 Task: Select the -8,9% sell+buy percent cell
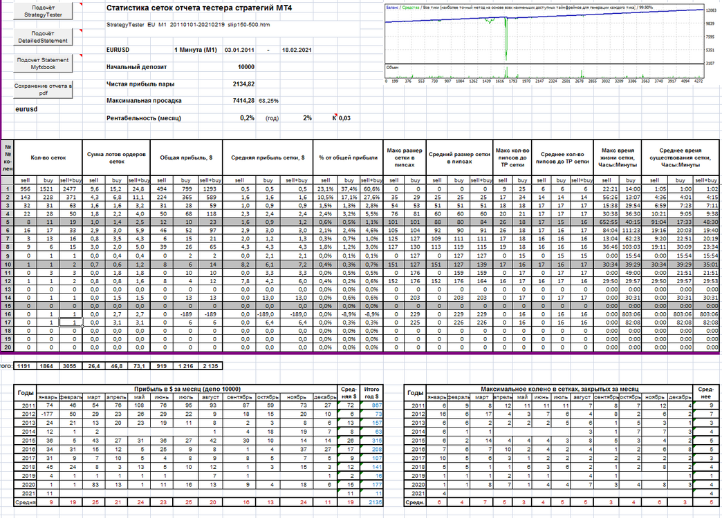tap(371, 314)
